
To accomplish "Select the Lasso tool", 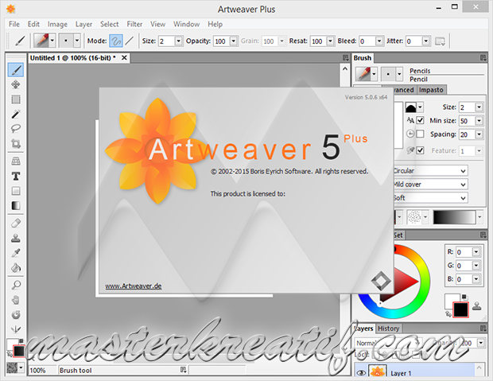I will 16,129.
